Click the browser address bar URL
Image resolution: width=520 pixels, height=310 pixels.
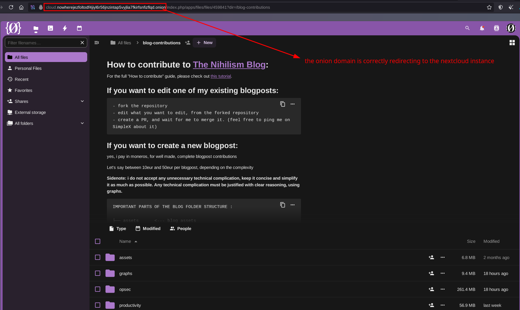pyautogui.click(x=158, y=7)
